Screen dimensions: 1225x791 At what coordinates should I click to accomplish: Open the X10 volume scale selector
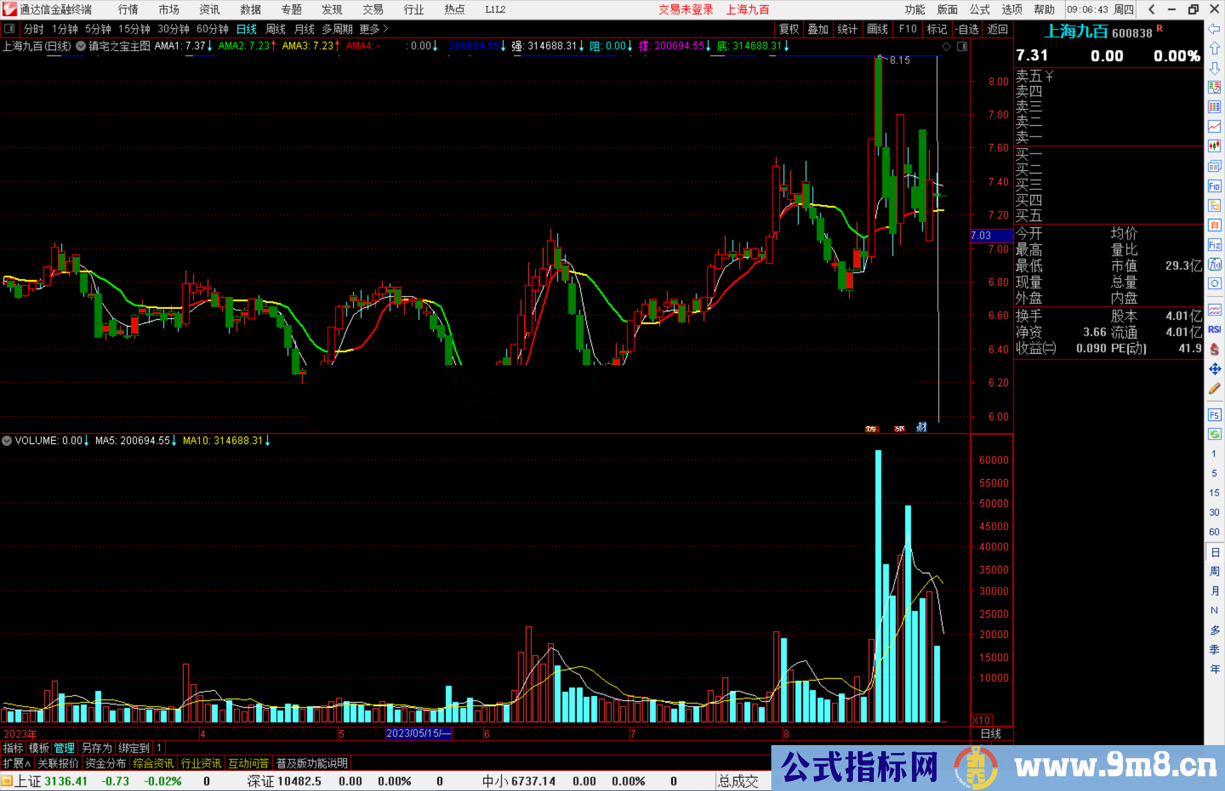pos(982,720)
